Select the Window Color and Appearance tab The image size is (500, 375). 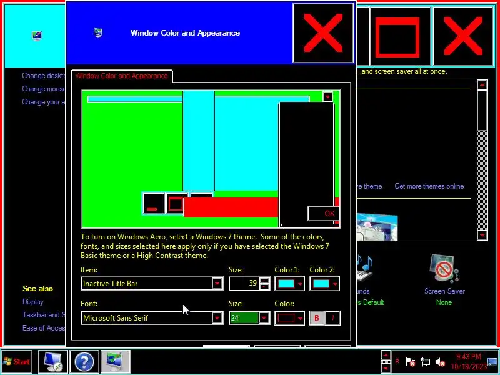(x=121, y=76)
